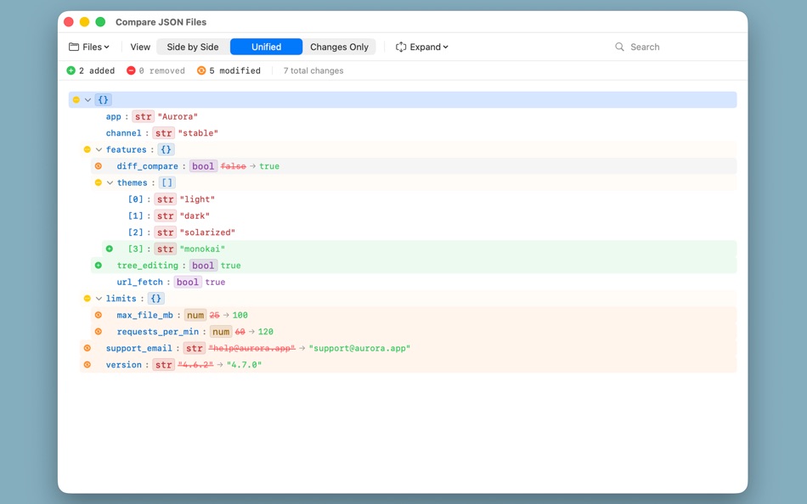Collapse the root object node chevron

pyautogui.click(x=87, y=100)
